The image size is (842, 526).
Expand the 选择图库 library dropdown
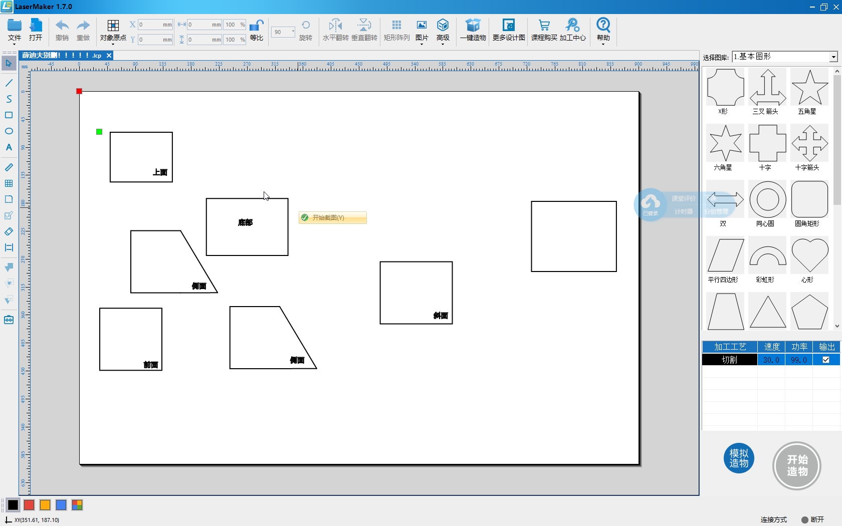point(833,57)
